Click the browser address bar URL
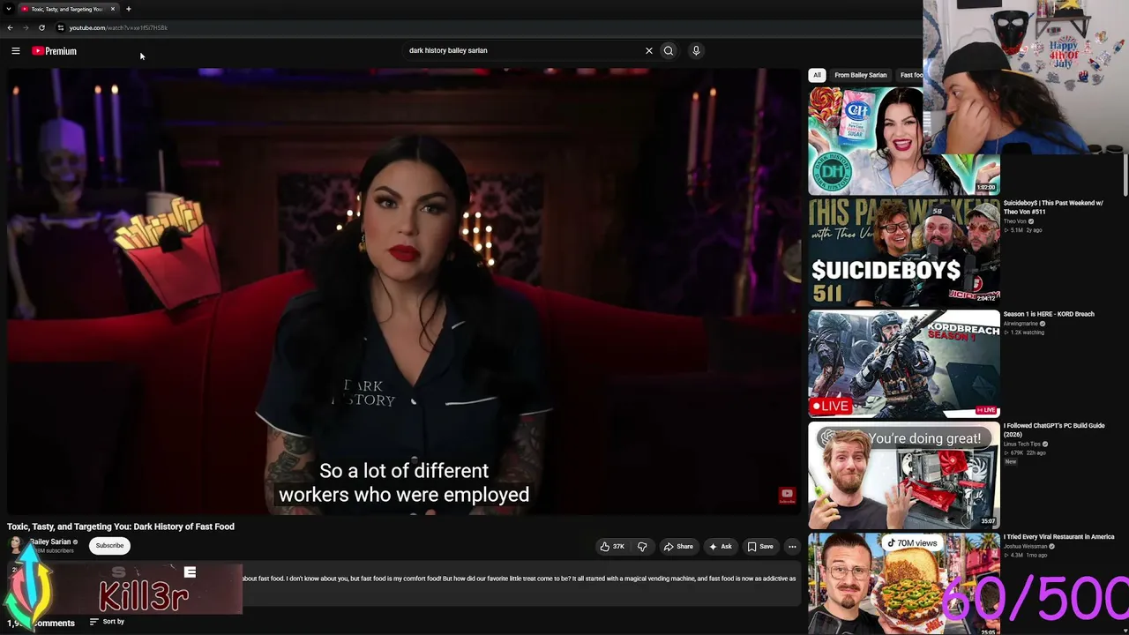Viewport: 1129px width, 635px height. [118, 27]
